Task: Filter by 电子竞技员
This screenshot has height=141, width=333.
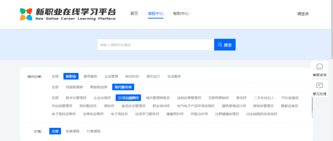Action: pyautogui.click(x=119, y=114)
